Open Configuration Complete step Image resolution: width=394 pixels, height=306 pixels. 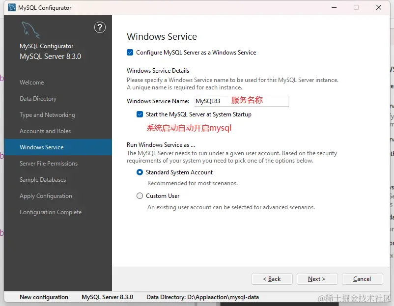(51, 212)
